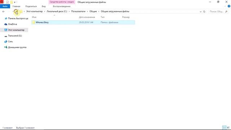The height and width of the screenshot is (130, 231).
Task: Click the folder icon in address bar
Action: (x=21, y=12)
